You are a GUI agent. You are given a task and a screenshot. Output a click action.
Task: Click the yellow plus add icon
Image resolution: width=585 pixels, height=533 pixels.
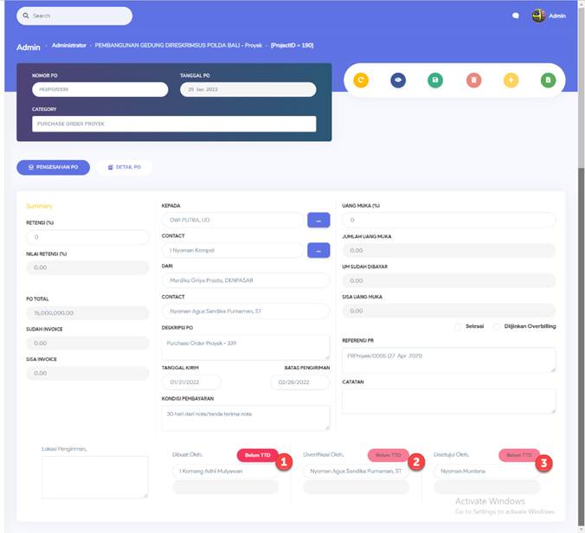click(x=511, y=80)
